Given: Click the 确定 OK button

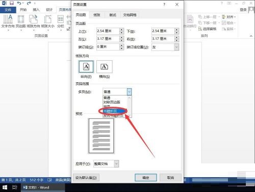Looking at the screenshot, I should [146, 178].
